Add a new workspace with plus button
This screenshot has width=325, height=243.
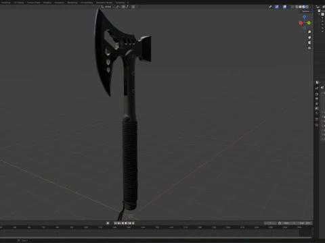(x=128, y=3)
